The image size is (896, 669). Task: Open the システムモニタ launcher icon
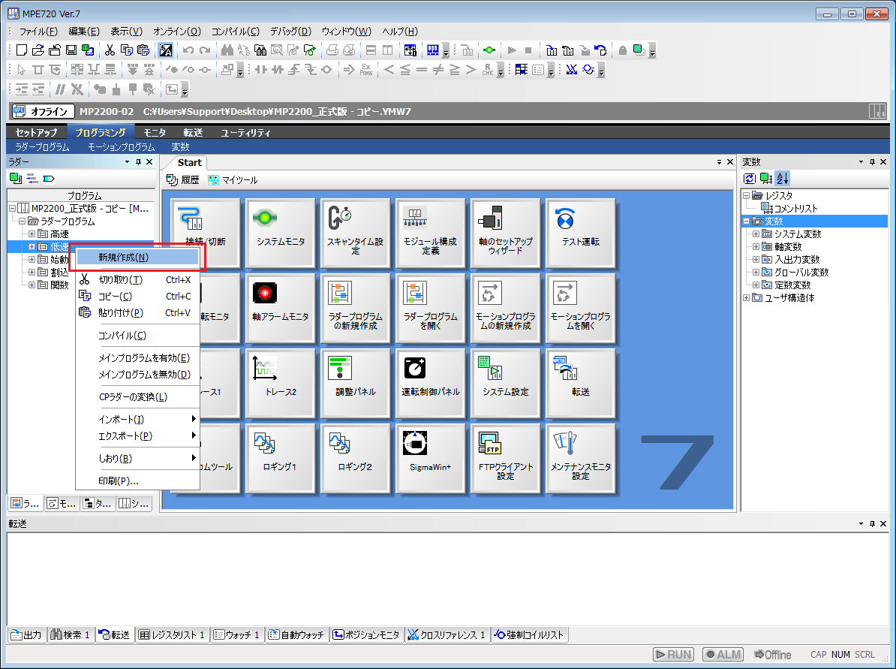tap(281, 233)
